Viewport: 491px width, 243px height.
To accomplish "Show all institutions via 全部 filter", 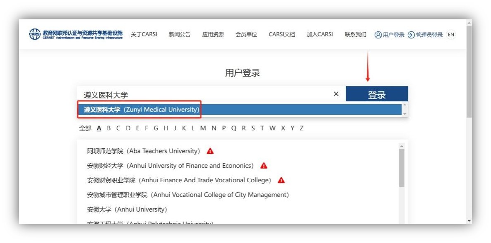I will click(x=85, y=128).
